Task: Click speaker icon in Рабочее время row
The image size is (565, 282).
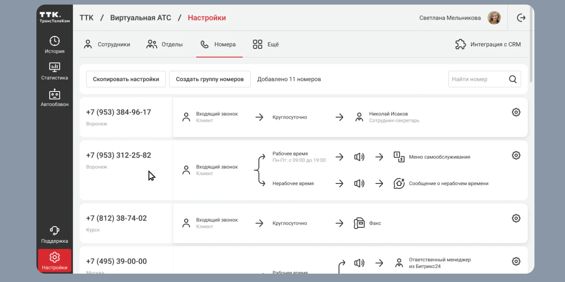Action: [359, 157]
